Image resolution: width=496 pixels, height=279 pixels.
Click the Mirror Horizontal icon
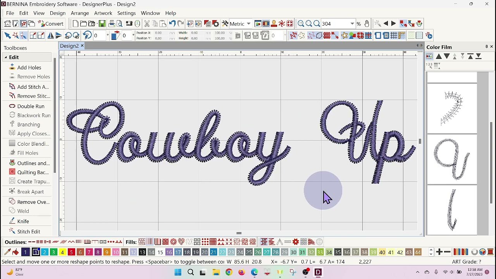50,36
